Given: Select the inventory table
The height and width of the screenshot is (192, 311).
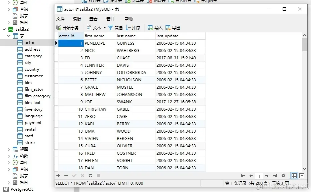Looking at the screenshot, I should (x=33, y=109).
